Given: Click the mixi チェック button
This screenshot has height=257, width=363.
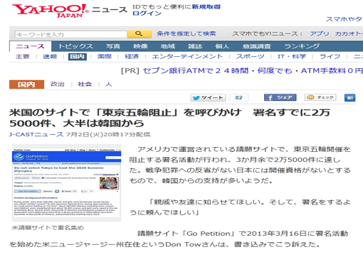Looking at the screenshot, I should coord(320,97).
